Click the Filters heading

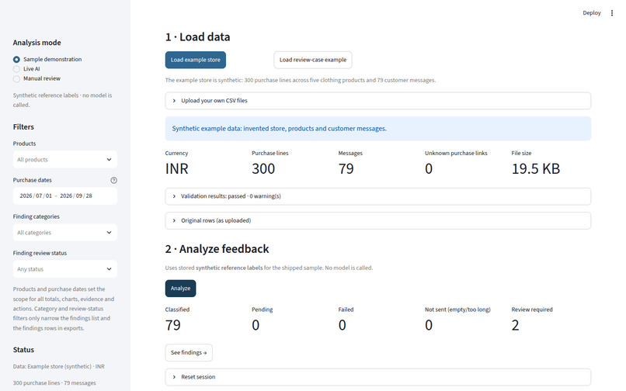point(23,127)
